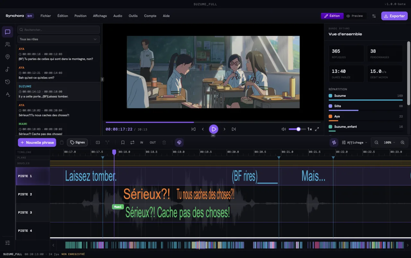The width and height of the screenshot is (411, 258).
Task: Open the Édition menu in menu bar
Action: tap(63, 16)
